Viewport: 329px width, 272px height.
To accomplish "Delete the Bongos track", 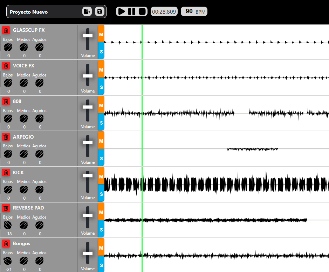I will (x=6, y=243).
